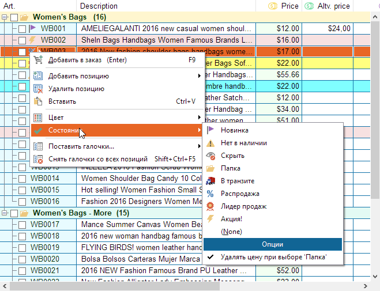380x291 pixels.
Task: Click the $24,00 alternative price cell
Action: tap(328, 29)
